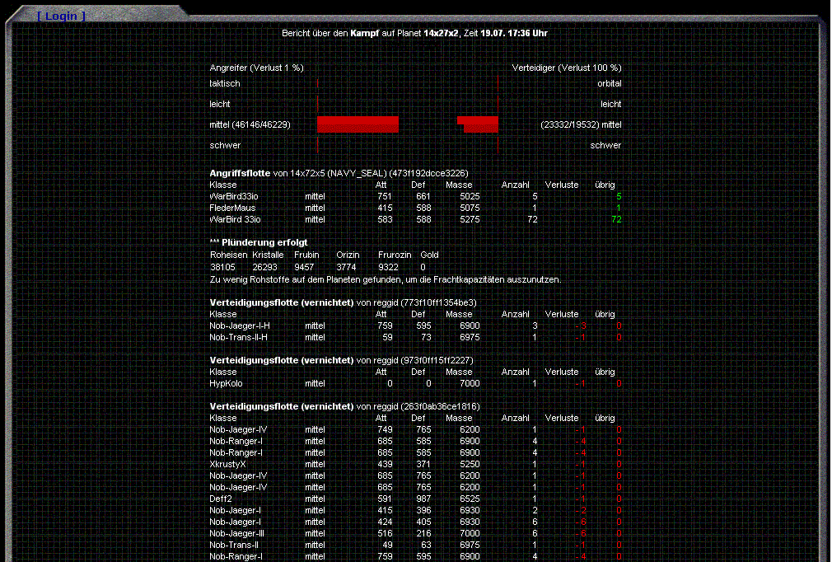Click the Deff2 ship class entry
Screen dimensions: 832x562
click(221, 499)
